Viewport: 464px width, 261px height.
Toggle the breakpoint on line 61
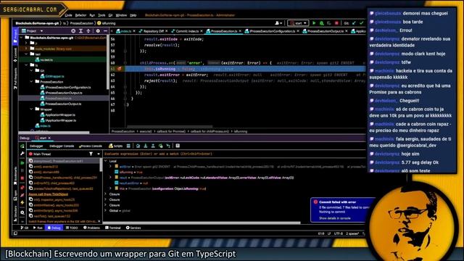[119, 69]
